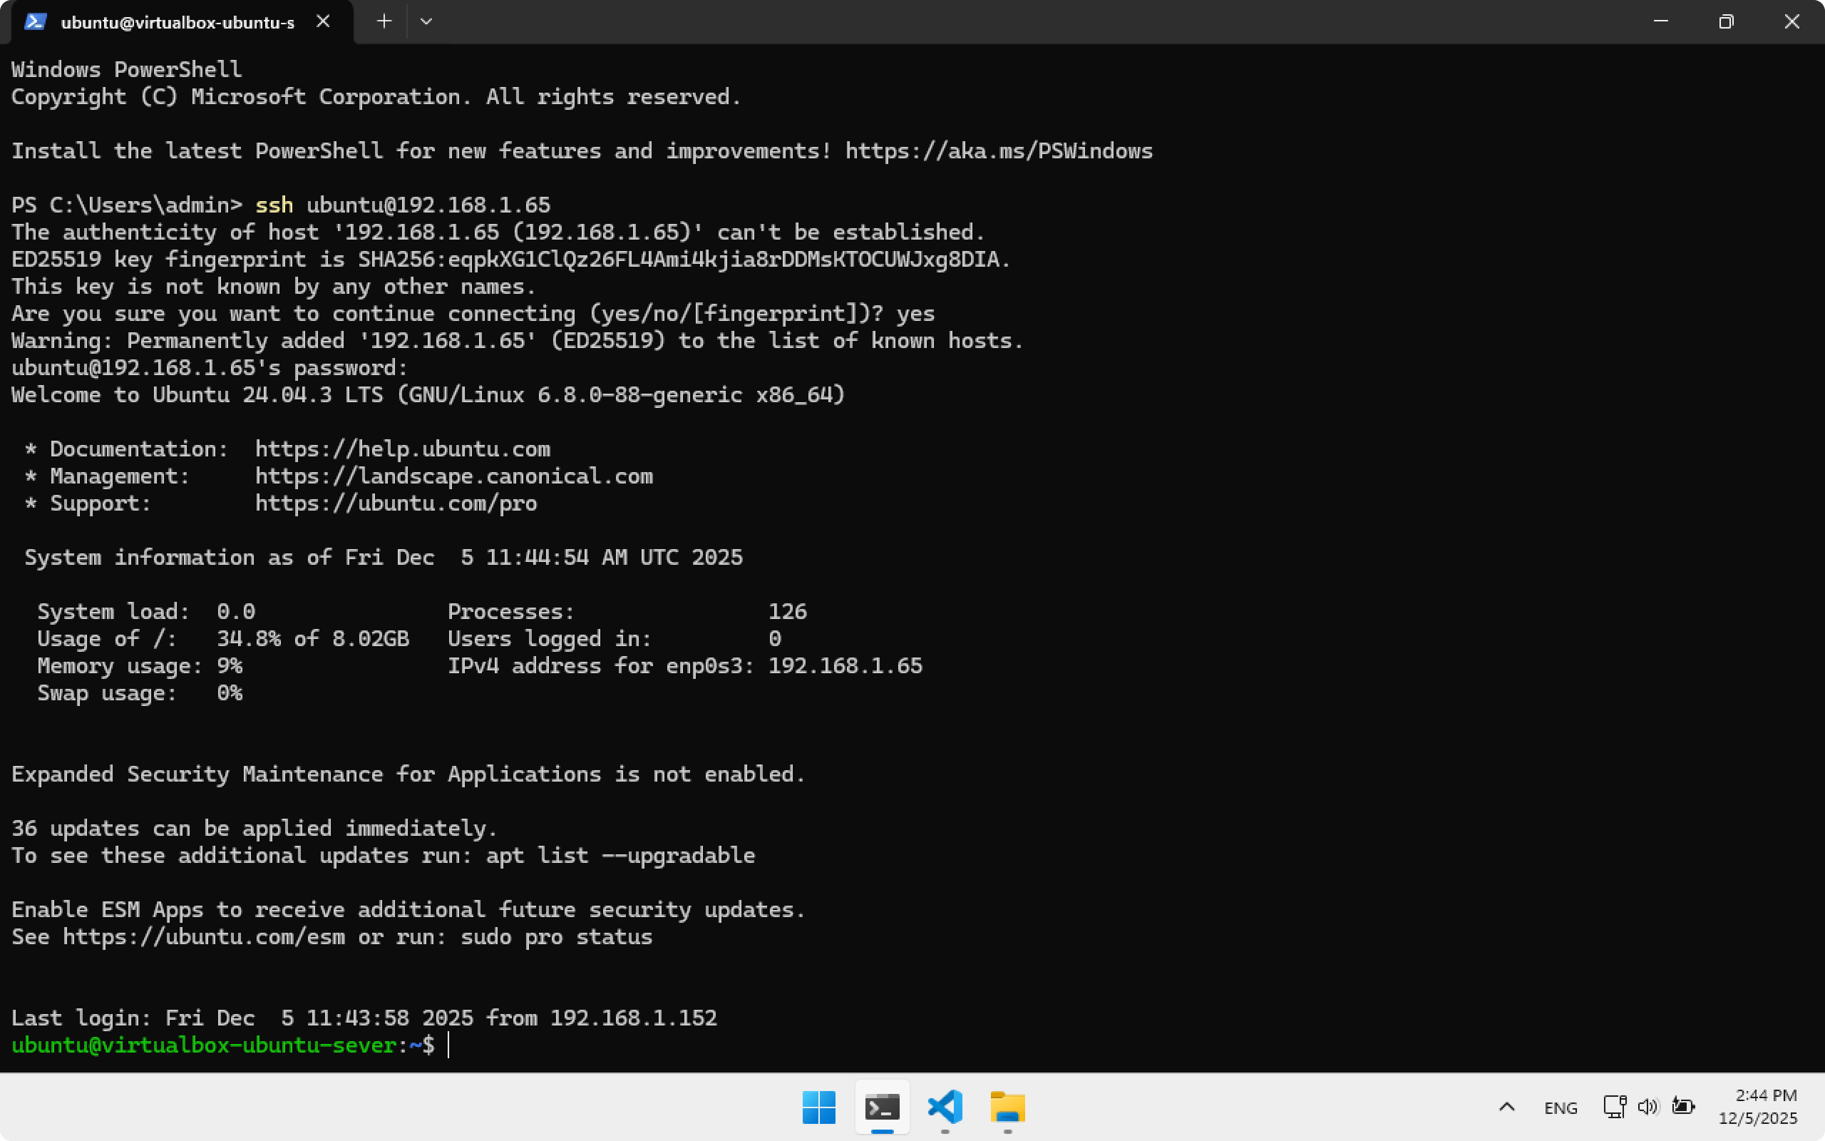Viewport: 1825px width, 1141px height.
Task: Open the https://help.ubuntu.com documentation link
Action: (x=402, y=449)
